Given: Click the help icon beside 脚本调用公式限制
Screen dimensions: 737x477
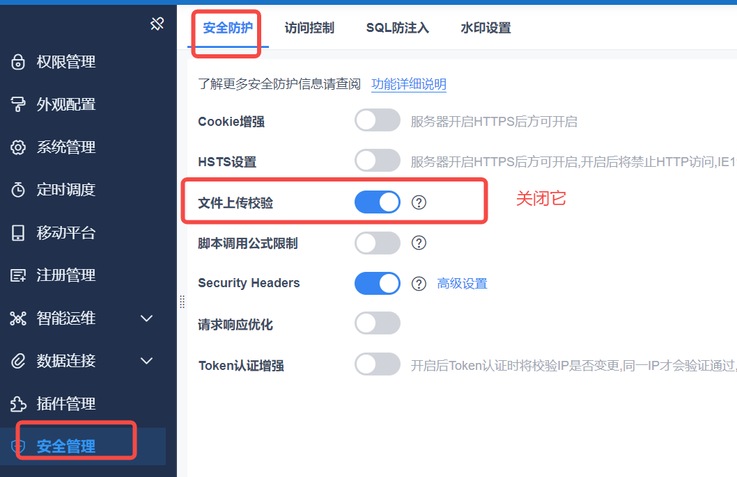Looking at the screenshot, I should pyautogui.click(x=419, y=243).
